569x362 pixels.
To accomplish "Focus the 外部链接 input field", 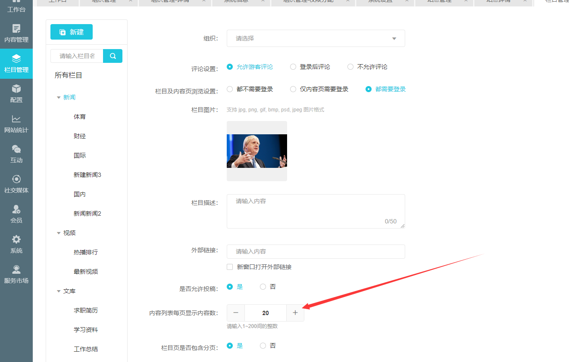I will click(316, 251).
